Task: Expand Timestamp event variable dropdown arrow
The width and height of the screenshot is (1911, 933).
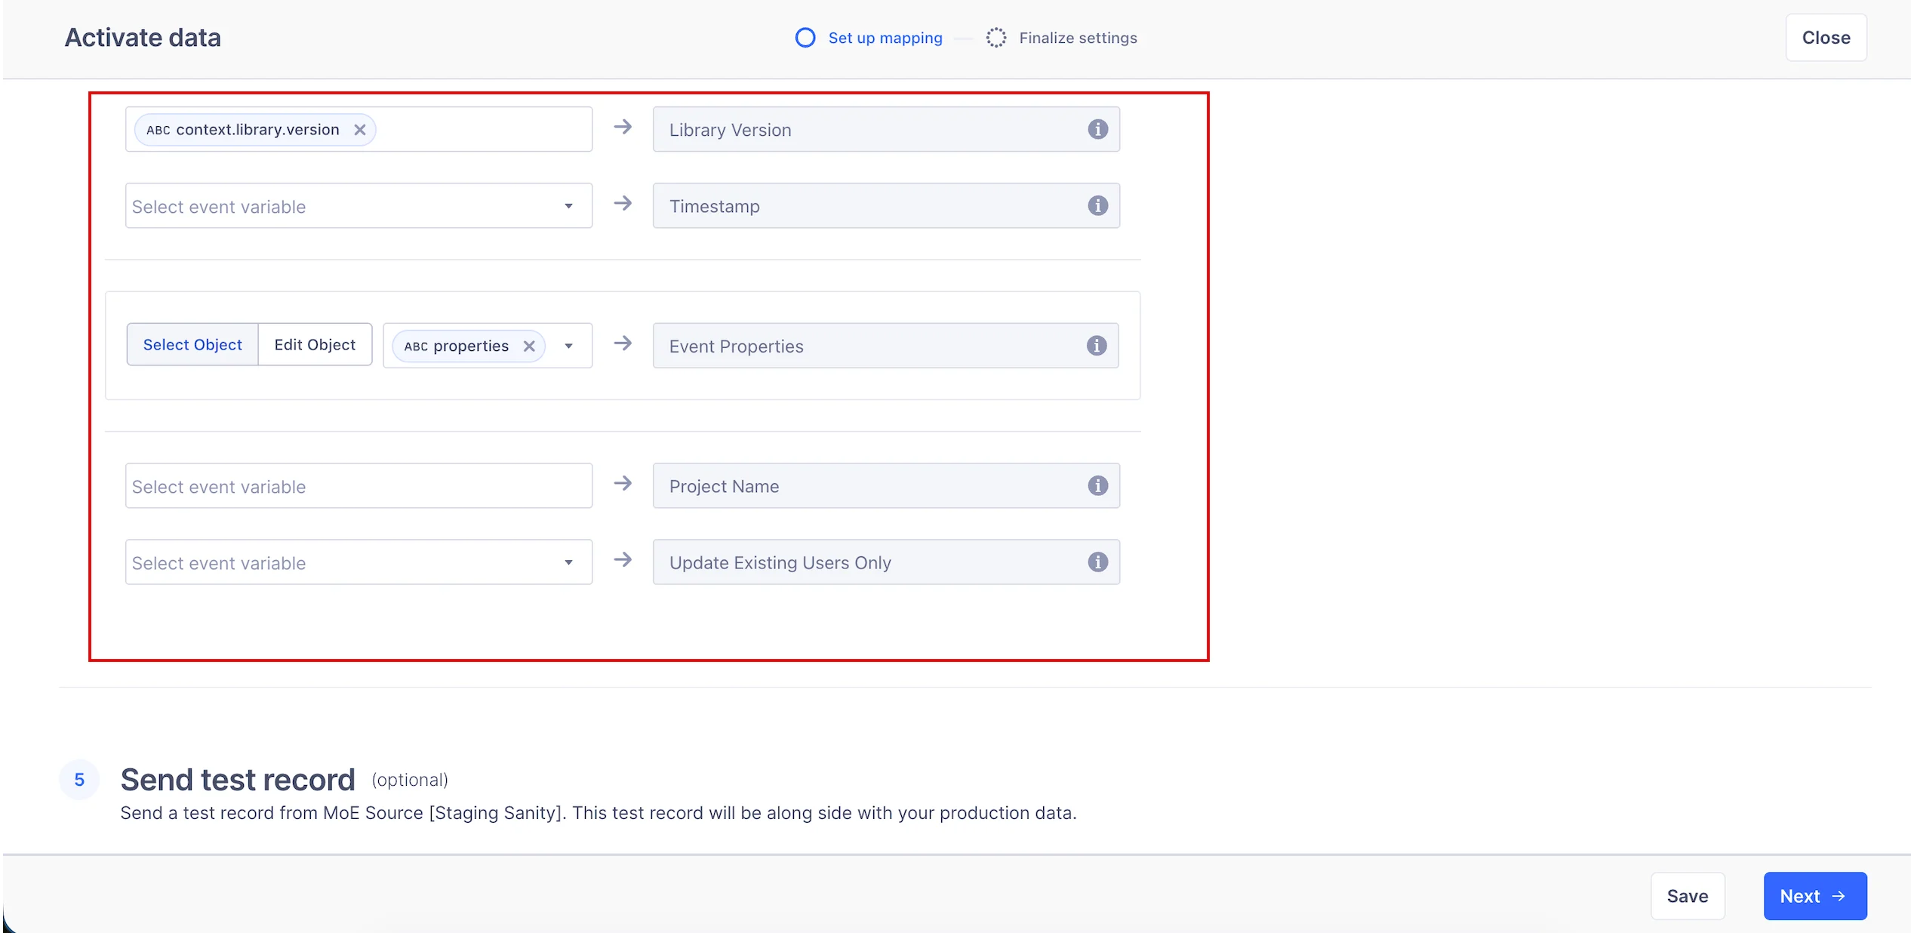Action: (568, 206)
